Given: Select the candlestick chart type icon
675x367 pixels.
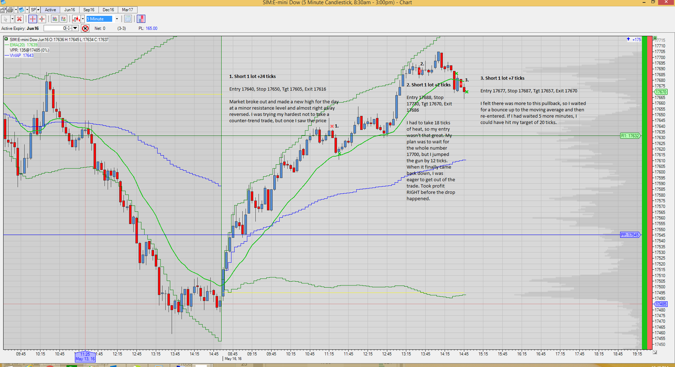Looking at the screenshot, I should (x=76, y=19).
